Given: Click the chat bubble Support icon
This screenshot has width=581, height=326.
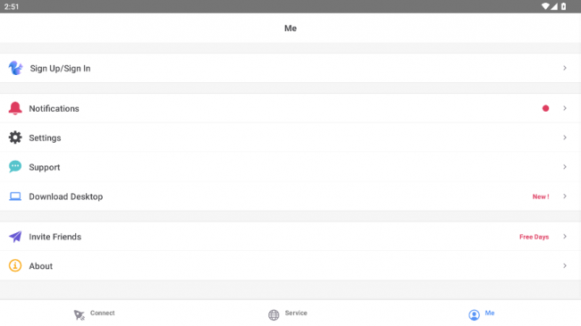Looking at the screenshot, I should (x=15, y=167).
